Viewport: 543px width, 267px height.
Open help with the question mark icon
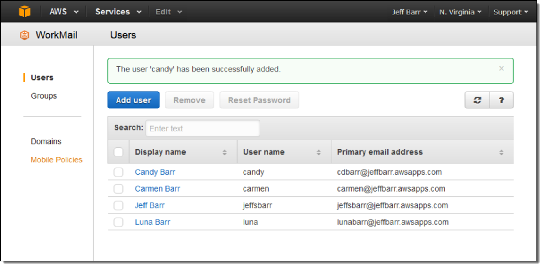click(501, 100)
